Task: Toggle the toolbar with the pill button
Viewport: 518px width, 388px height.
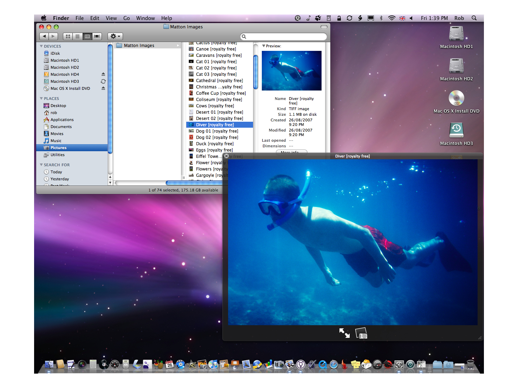Action: click(x=324, y=27)
